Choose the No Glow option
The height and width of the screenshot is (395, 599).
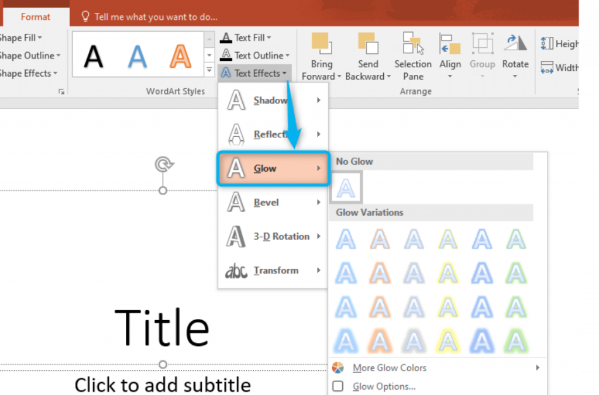[346, 186]
